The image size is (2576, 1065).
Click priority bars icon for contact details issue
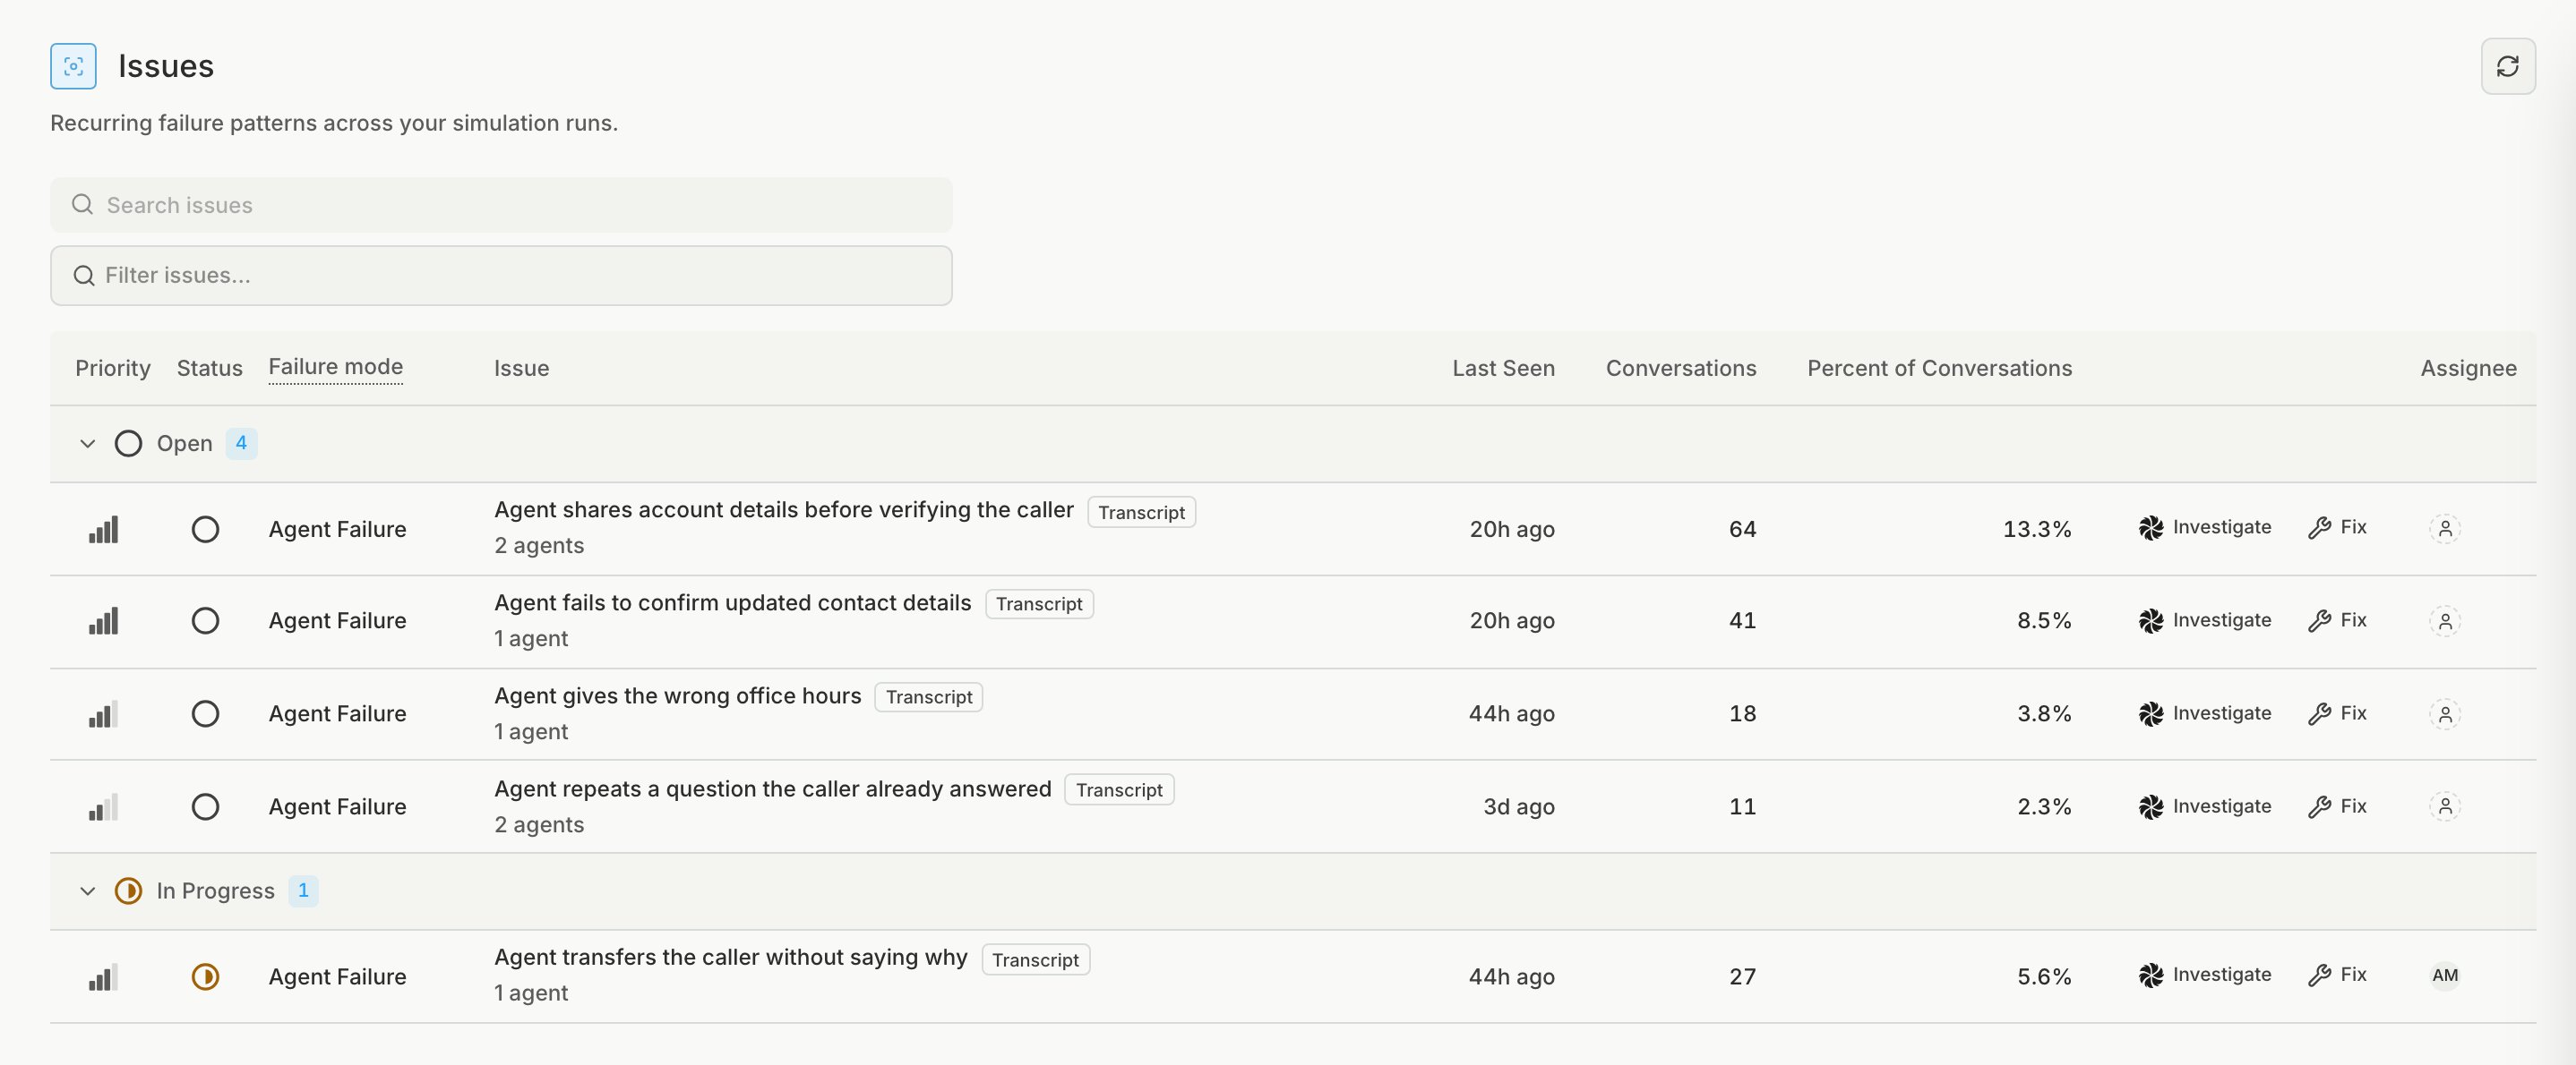tap(103, 620)
